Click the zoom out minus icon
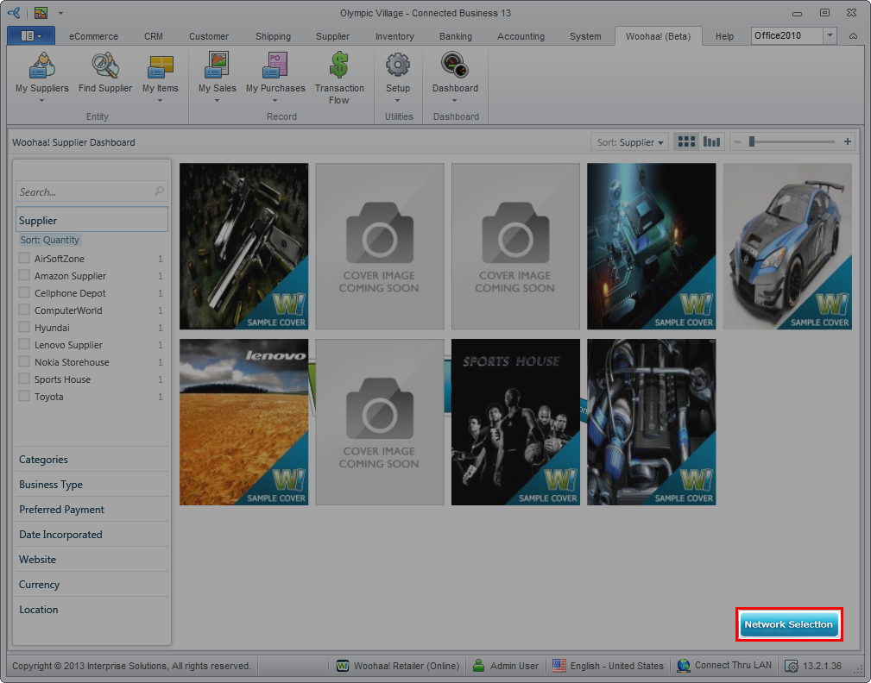The height and width of the screenshot is (683, 871). (x=737, y=142)
